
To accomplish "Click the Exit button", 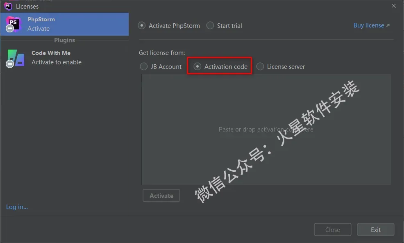I will tap(376, 229).
